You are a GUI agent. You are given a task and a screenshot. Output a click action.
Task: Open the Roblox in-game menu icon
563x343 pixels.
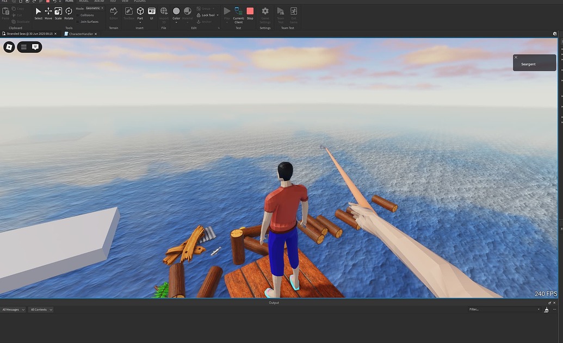coord(9,47)
